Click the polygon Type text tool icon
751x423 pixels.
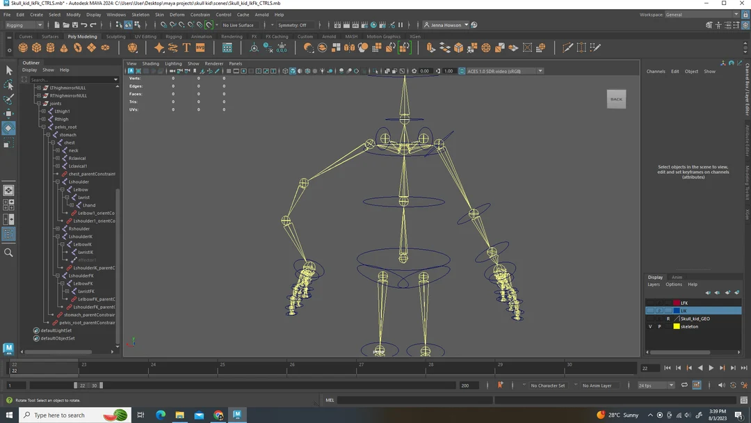click(186, 48)
